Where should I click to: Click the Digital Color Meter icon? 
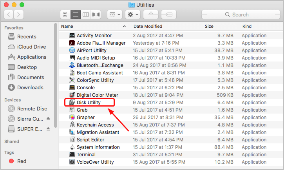click(x=72, y=95)
